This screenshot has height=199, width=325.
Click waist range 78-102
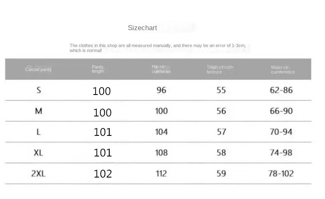point(281,173)
